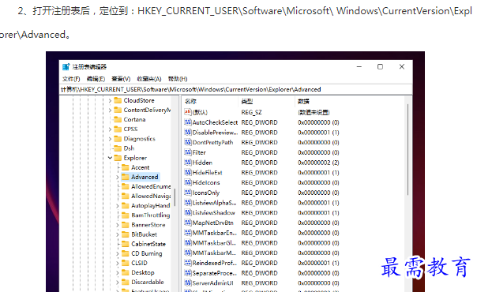Select the ServerAdminUI value name
Image resolution: width=477 pixels, height=292 pixels.
pyautogui.click(x=213, y=283)
